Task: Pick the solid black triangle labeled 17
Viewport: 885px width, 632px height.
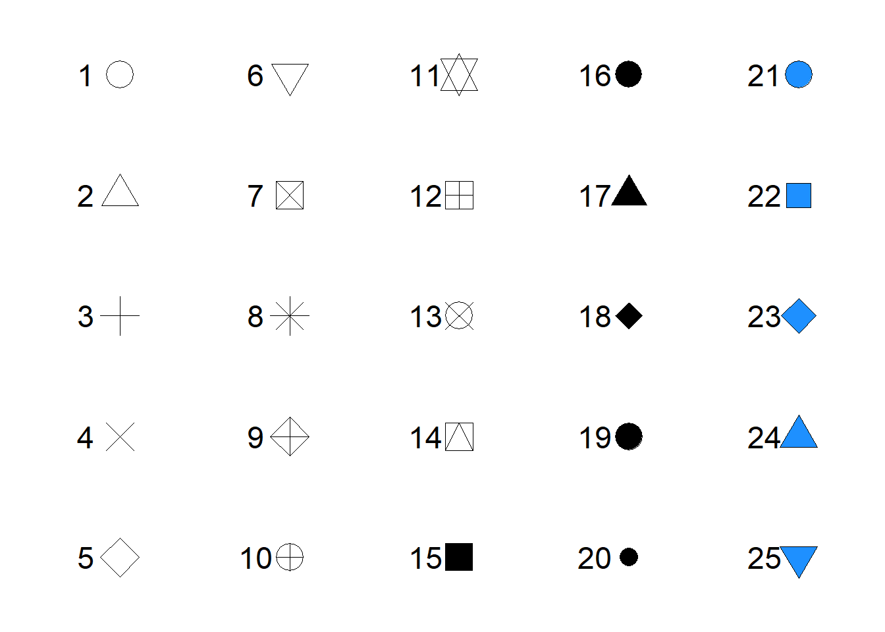Action: [629, 192]
